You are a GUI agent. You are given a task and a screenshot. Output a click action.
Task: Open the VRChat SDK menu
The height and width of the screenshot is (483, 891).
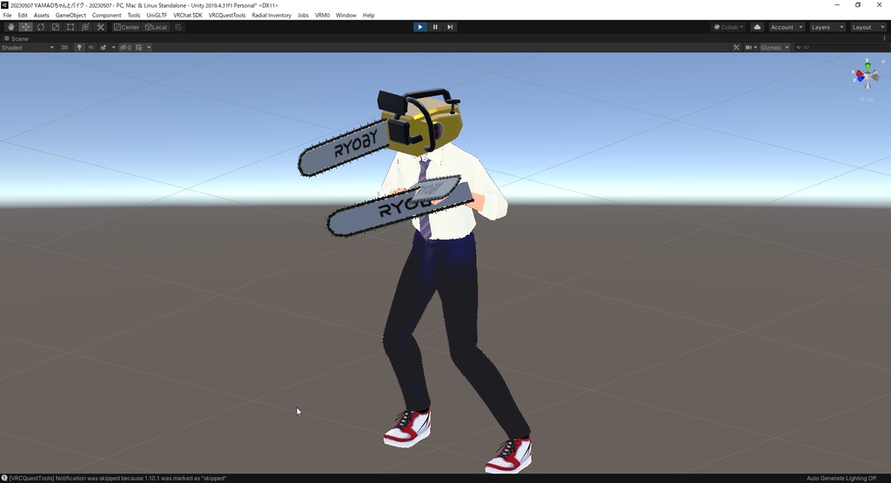point(188,16)
